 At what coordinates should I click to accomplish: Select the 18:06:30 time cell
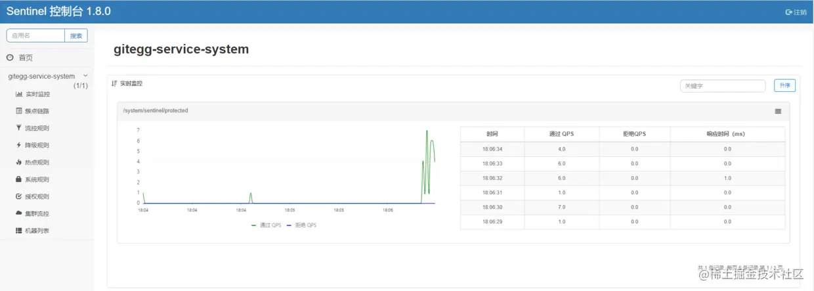coord(492,207)
